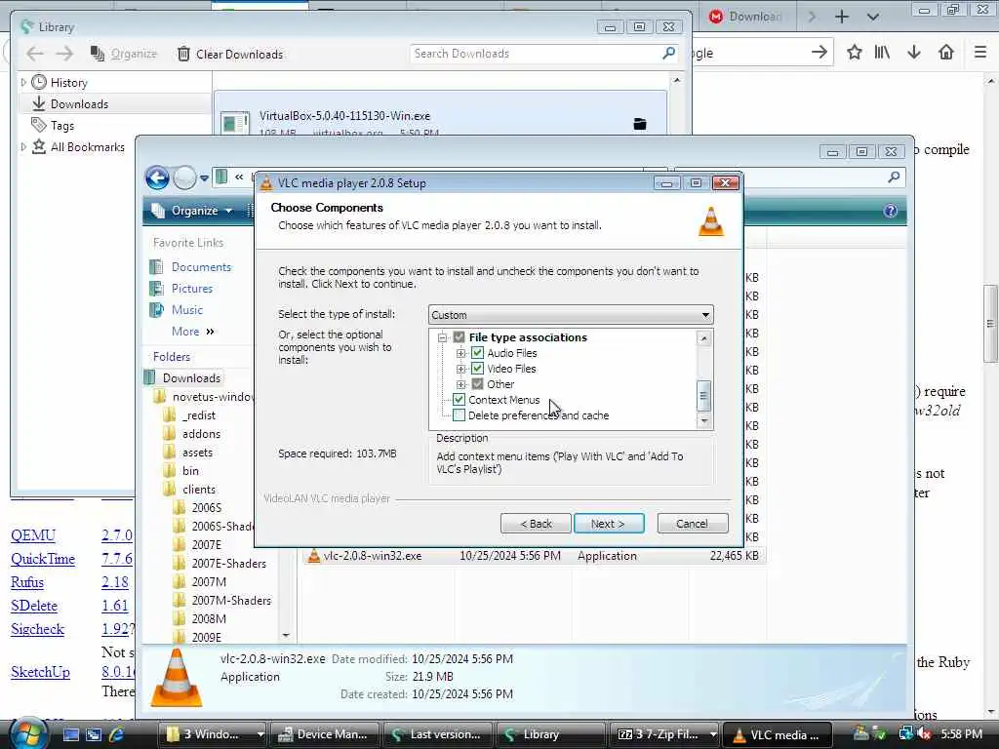The image size is (999, 749).
Task: Open the Library Organize menu
Action: pyautogui.click(x=124, y=54)
